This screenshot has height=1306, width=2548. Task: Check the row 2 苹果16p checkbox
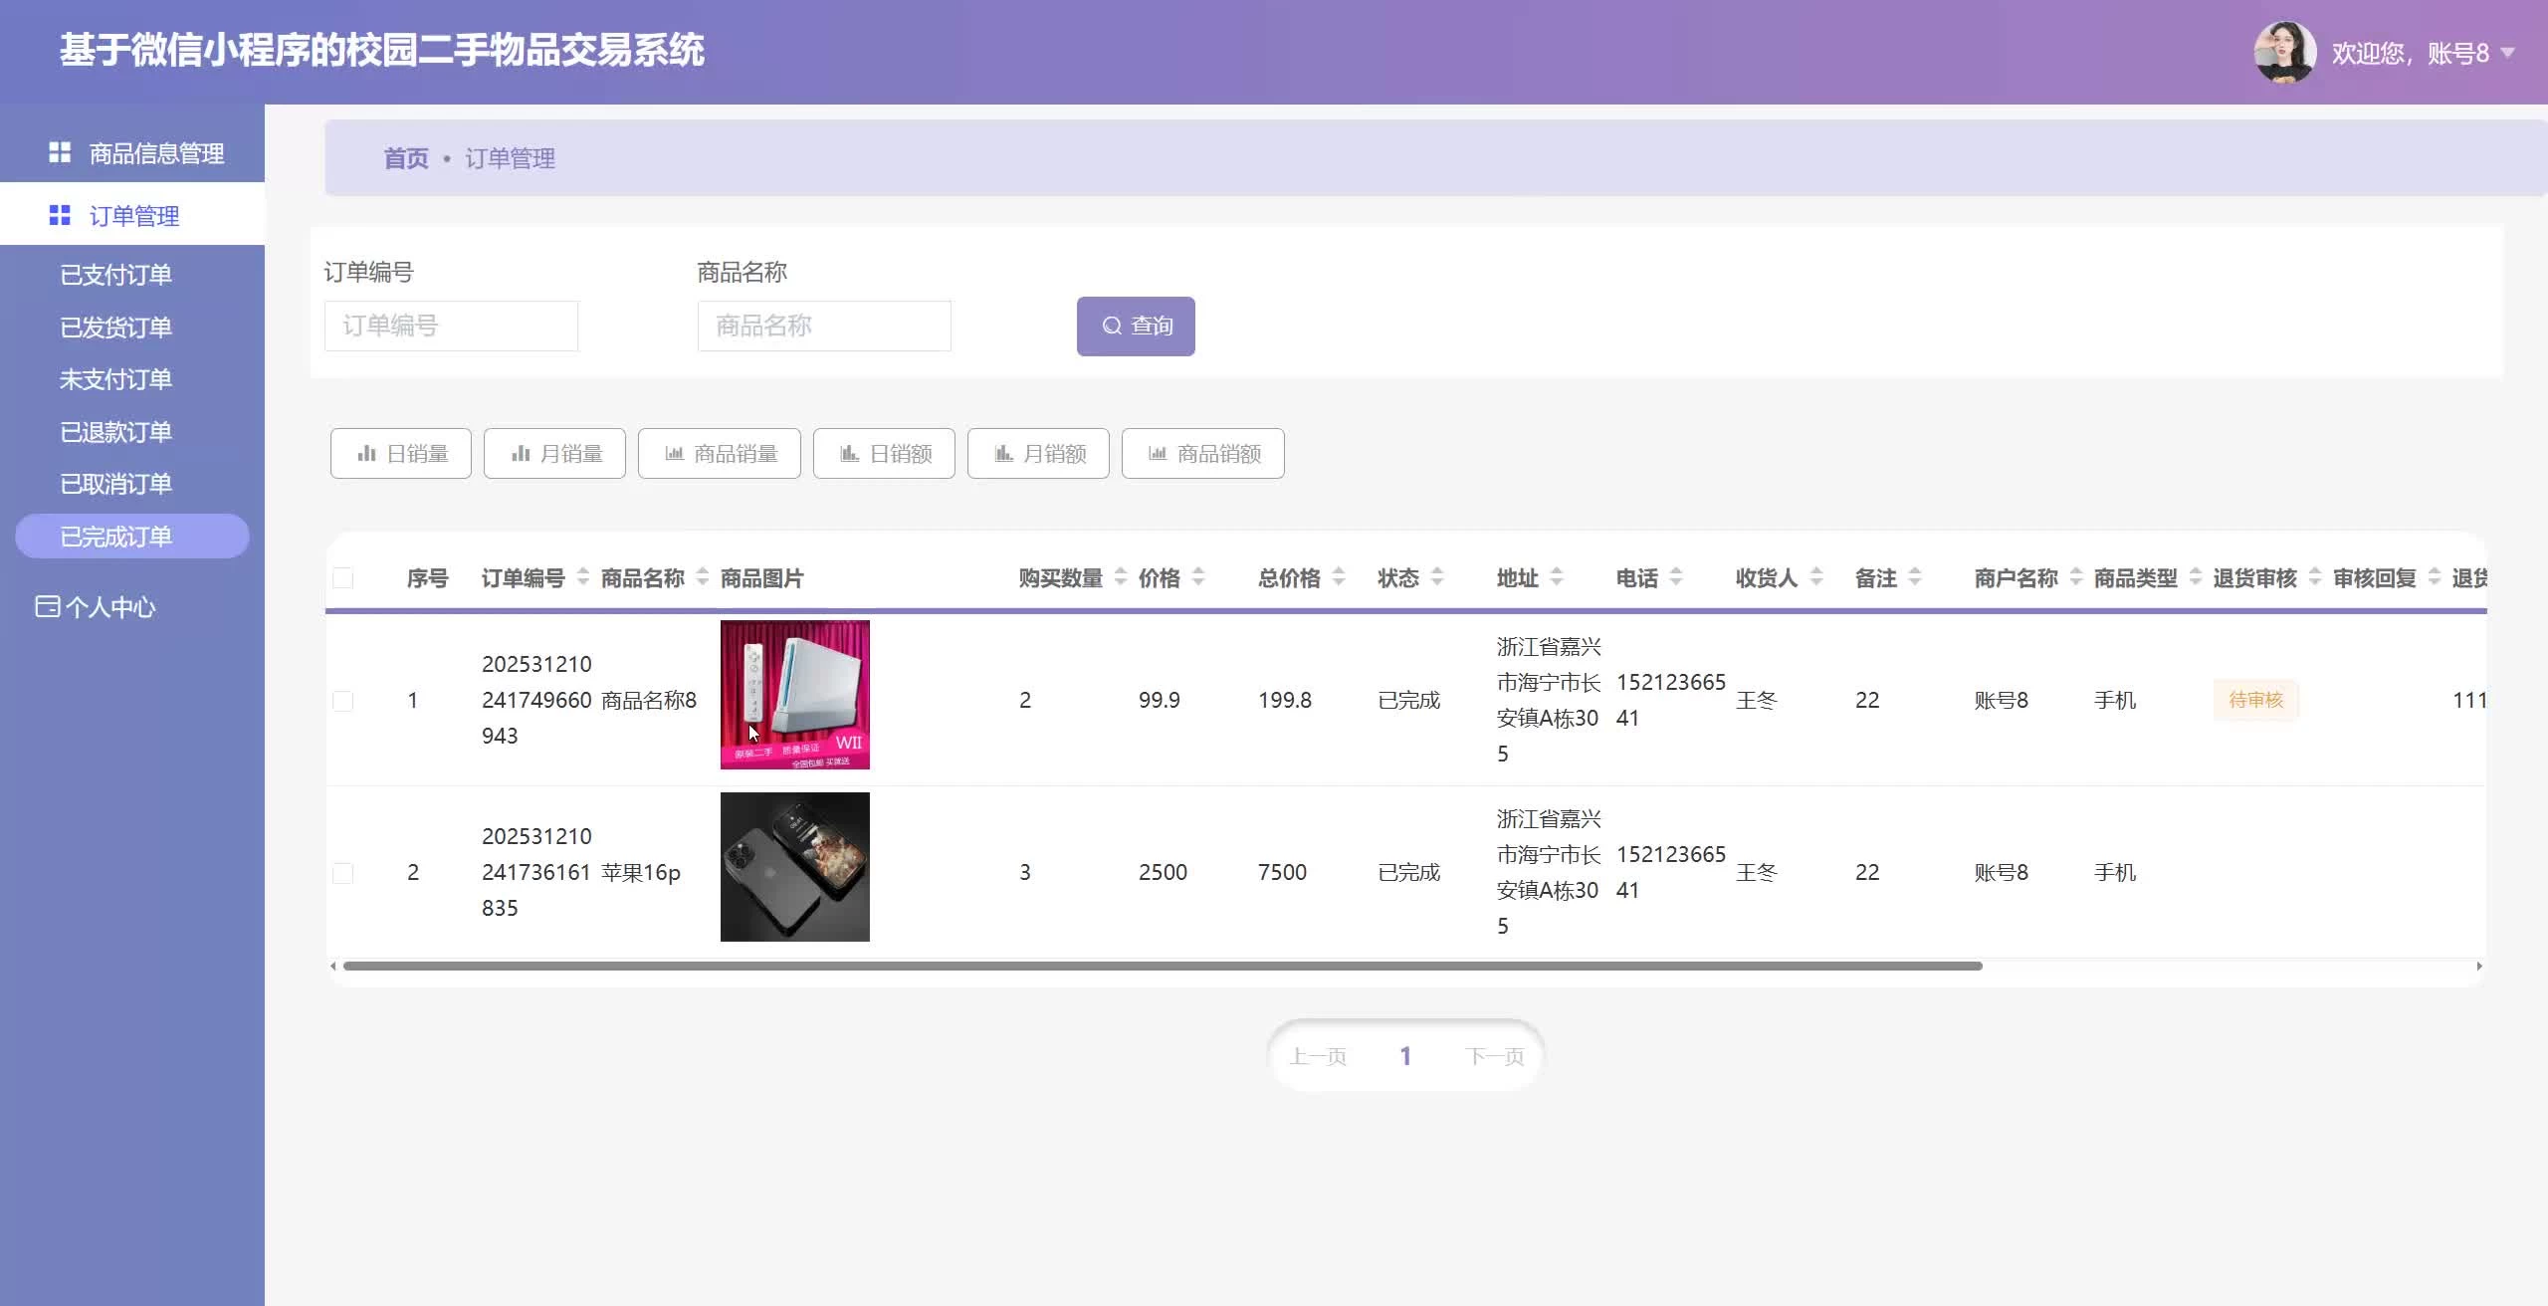(x=343, y=873)
